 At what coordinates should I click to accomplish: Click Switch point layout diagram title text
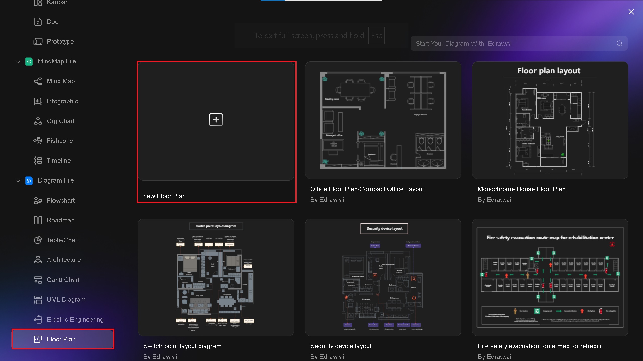pos(182,346)
